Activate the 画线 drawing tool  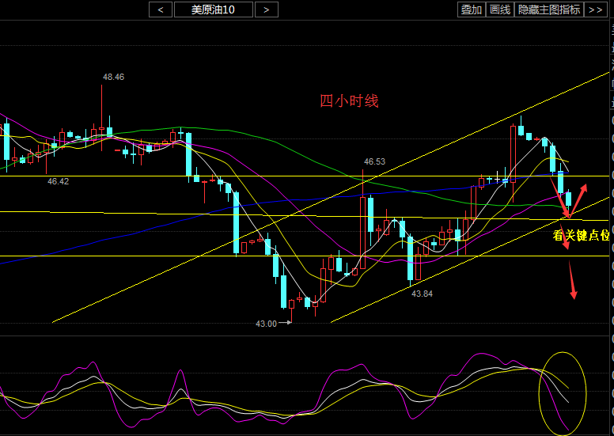tap(500, 9)
